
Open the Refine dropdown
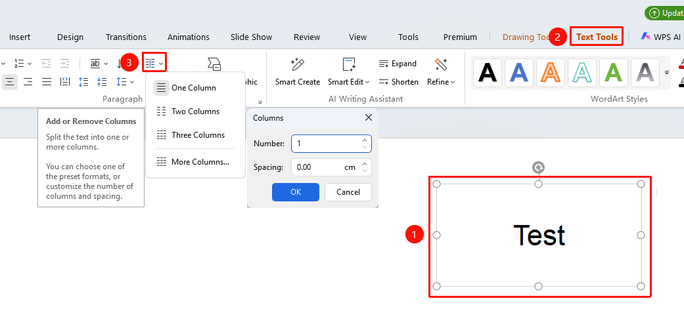tap(453, 82)
